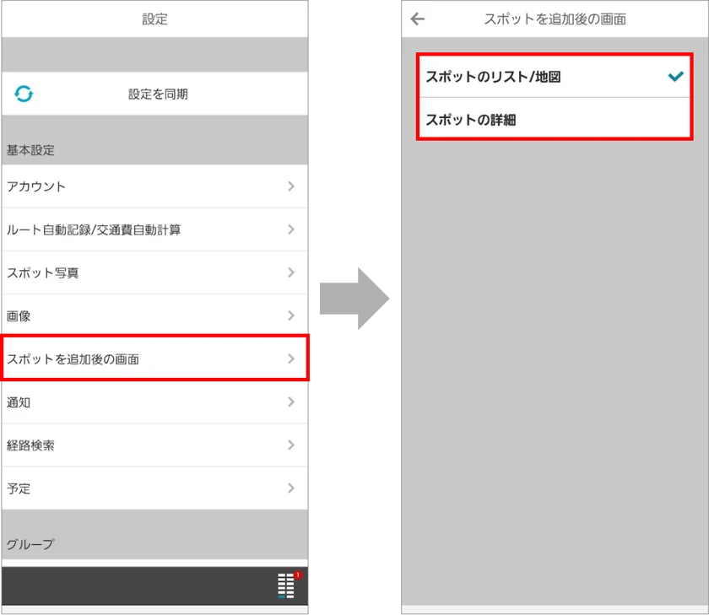Open the 予定 settings row
This screenshot has height=615, width=709.
(x=154, y=488)
